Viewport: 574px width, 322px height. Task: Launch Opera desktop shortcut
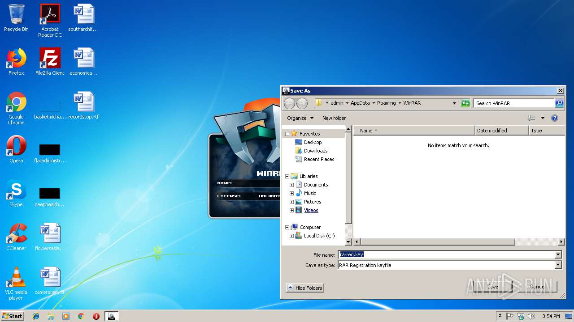pyautogui.click(x=16, y=149)
